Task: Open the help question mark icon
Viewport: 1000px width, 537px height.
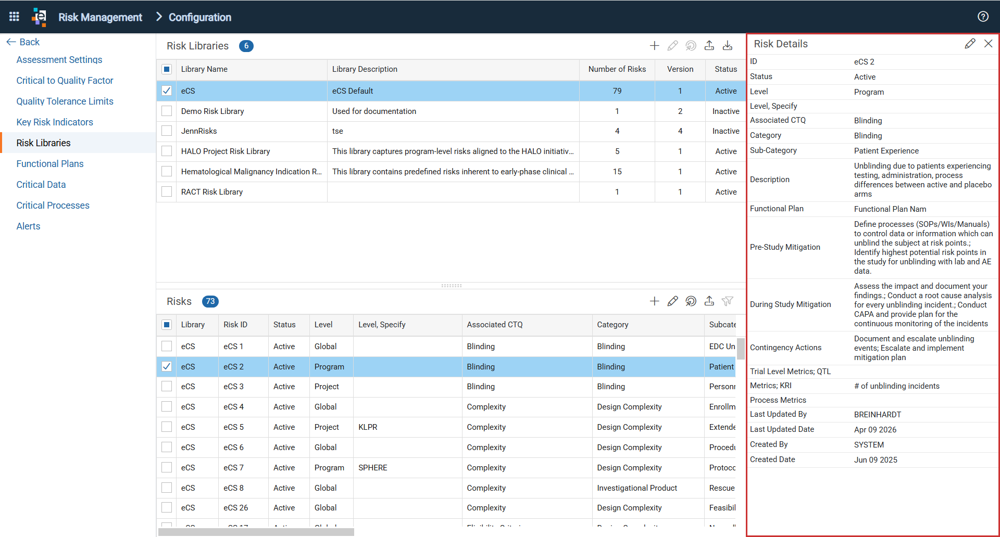Action: (983, 17)
